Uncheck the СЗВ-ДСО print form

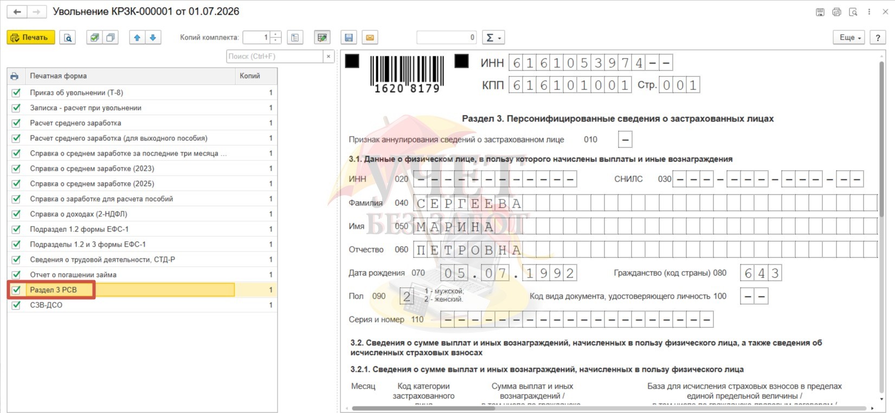click(16, 305)
